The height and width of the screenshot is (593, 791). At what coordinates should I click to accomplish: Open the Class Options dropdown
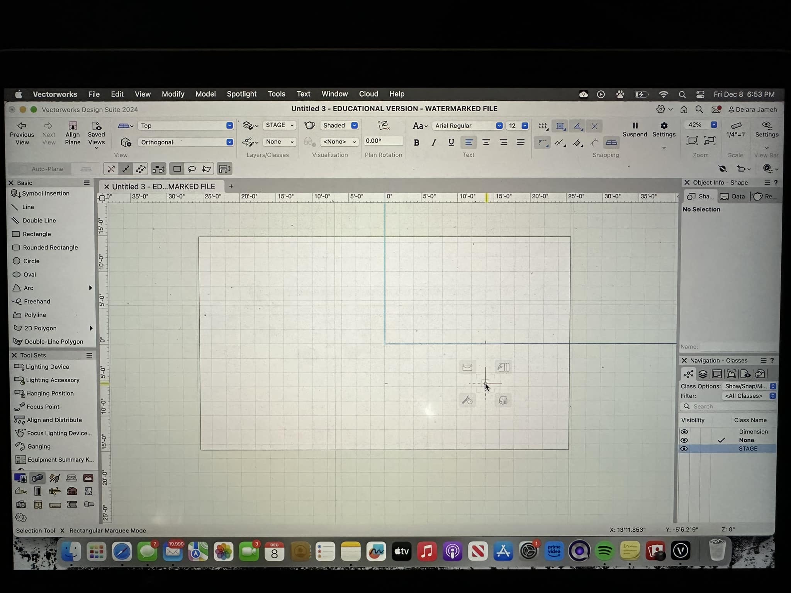(x=749, y=386)
